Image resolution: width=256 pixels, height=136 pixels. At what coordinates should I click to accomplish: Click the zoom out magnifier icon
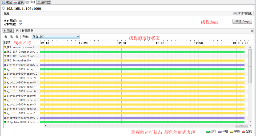pos(11,37)
